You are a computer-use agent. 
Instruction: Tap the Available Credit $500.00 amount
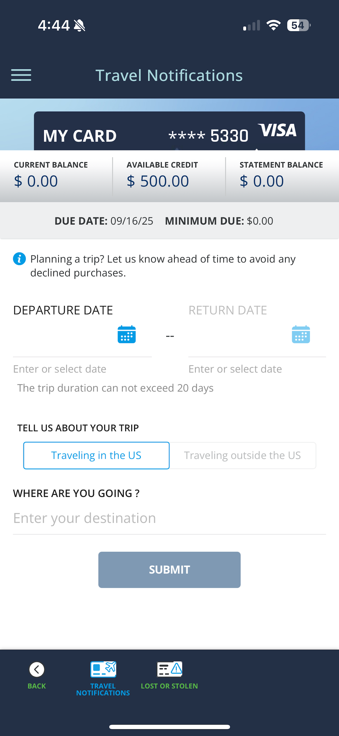[x=158, y=181]
